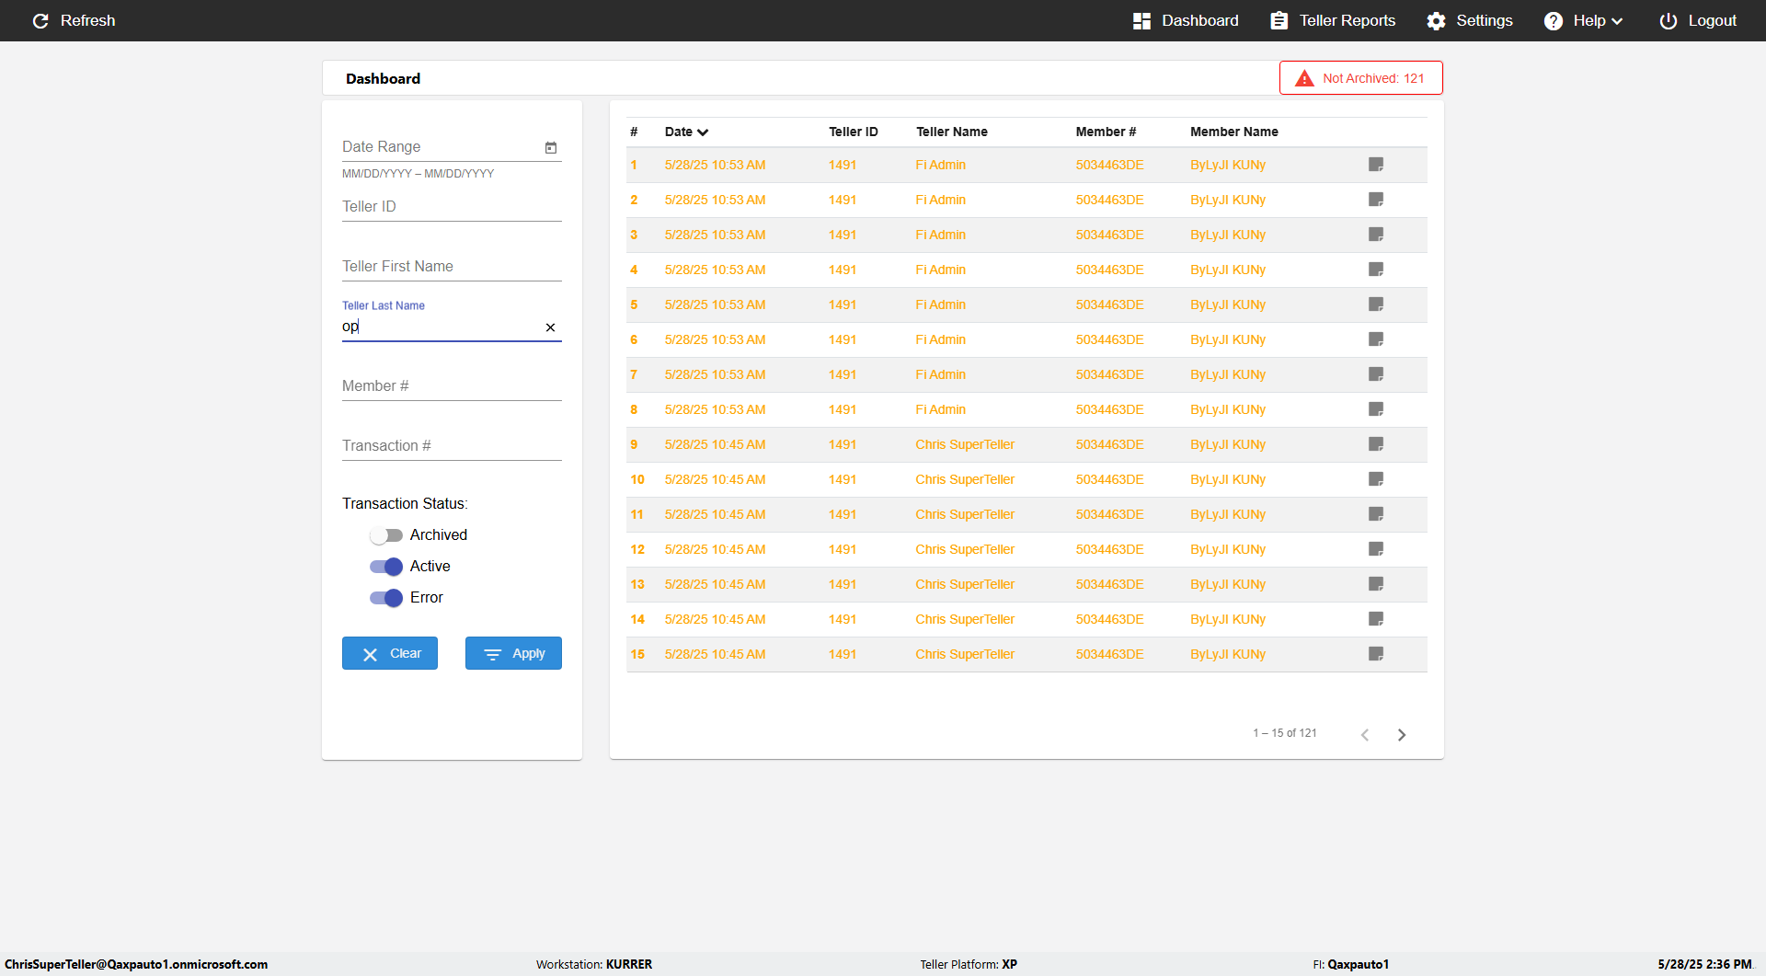Image resolution: width=1766 pixels, height=976 pixels.
Task: Go to previous page using left chevron
Action: click(x=1365, y=734)
